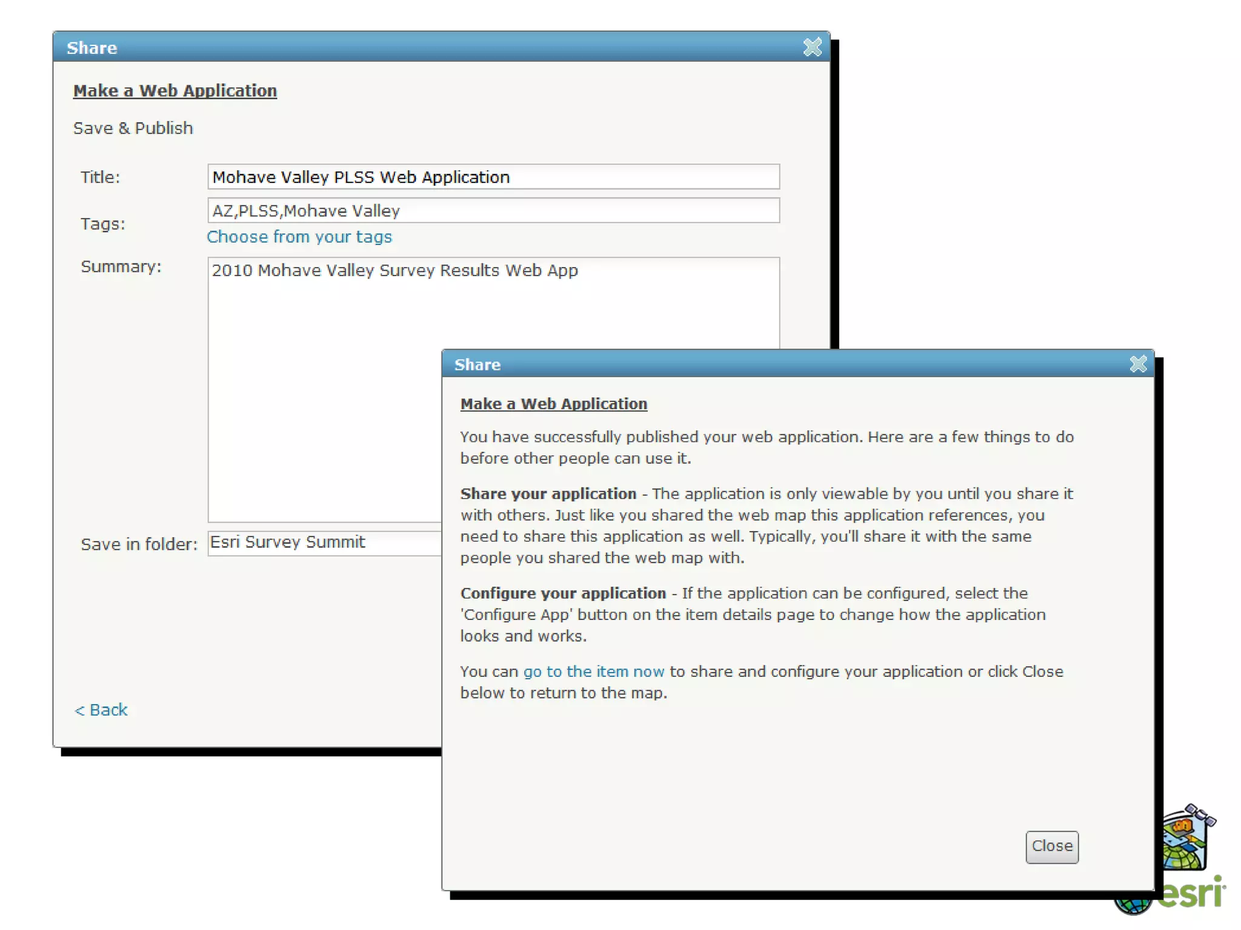The image size is (1241, 930).
Task: Click the 'Configure your application' bold text
Action: point(562,593)
